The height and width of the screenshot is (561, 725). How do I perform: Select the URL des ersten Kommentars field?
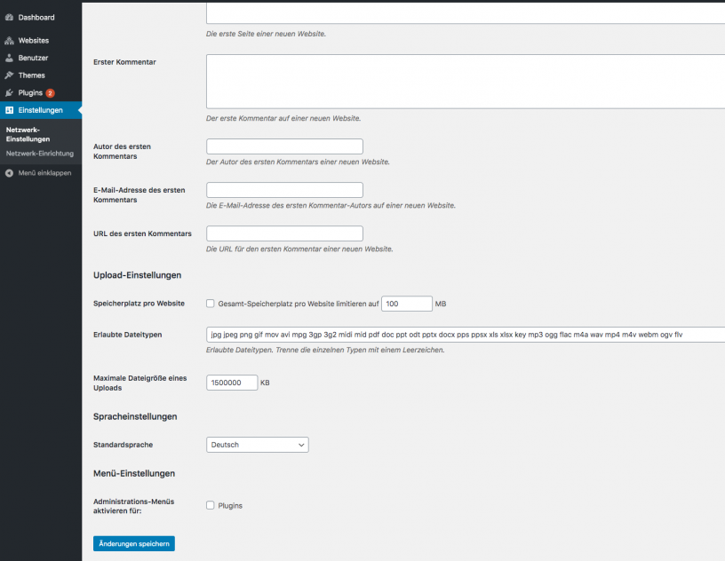point(283,233)
